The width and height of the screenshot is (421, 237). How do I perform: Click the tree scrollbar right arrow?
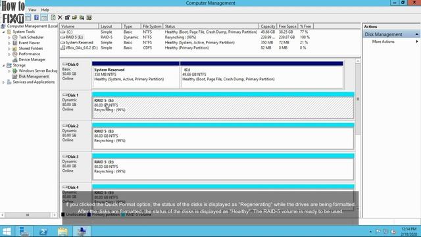pos(55,215)
